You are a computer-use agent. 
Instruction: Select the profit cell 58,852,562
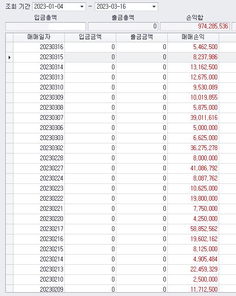pyautogui.click(x=193, y=229)
